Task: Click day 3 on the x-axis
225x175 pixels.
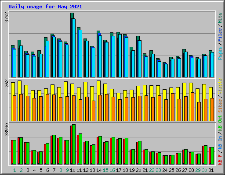Action: [x=28, y=170]
